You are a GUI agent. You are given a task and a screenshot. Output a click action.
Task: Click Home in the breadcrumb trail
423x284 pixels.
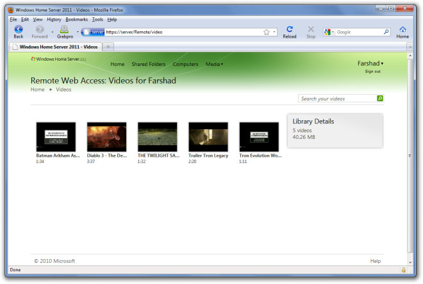tap(38, 90)
